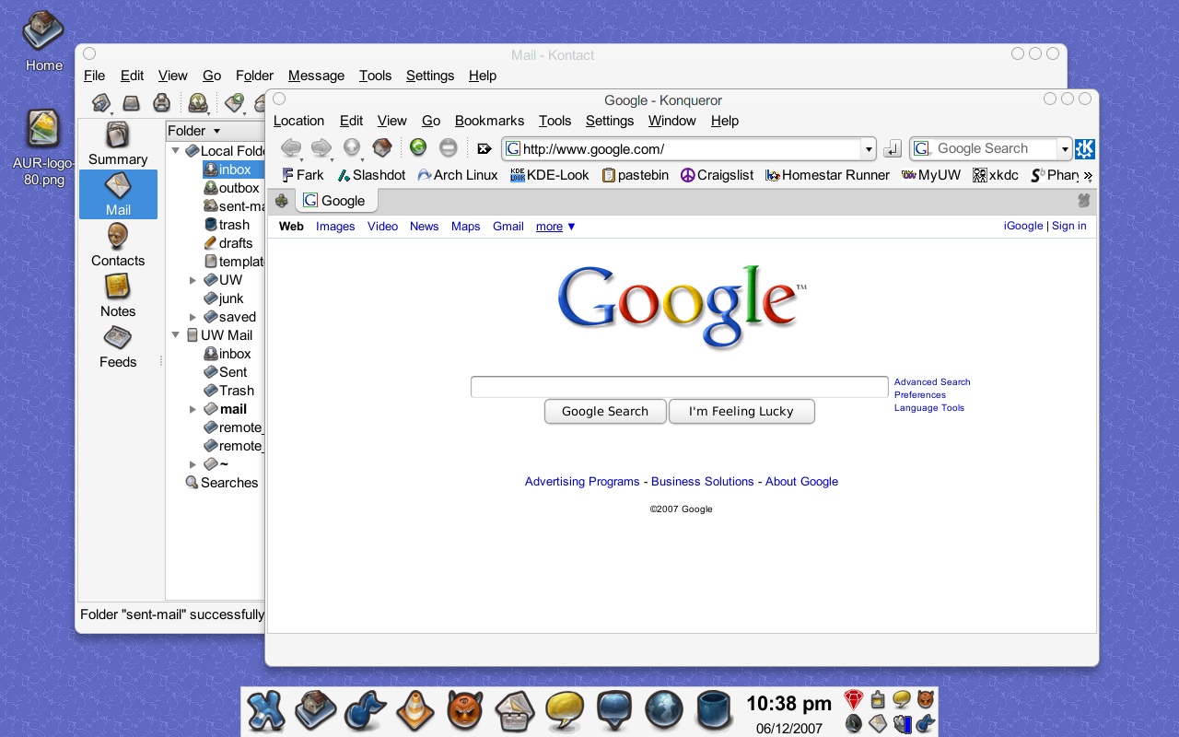1179x737 pixels.
Task: Open Contacts in the Kontact sidebar
Action: pos(118,245)
